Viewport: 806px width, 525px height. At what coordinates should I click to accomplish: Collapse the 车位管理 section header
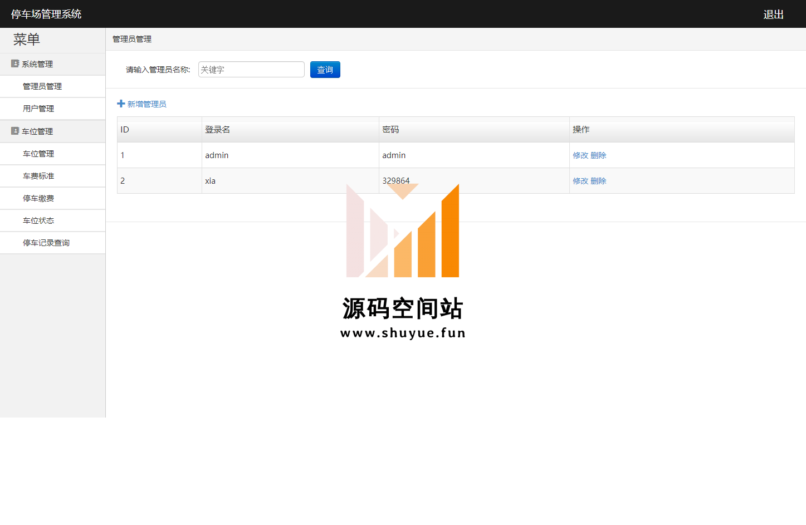(52, 131)
